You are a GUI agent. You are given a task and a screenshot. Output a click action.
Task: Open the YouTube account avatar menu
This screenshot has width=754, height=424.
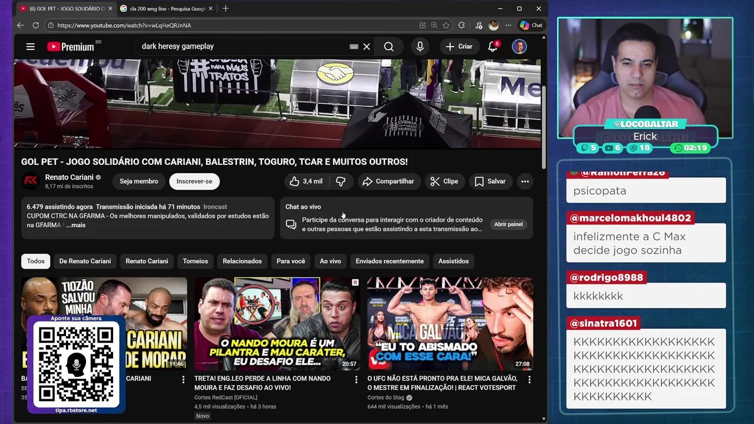coord(519,47)
